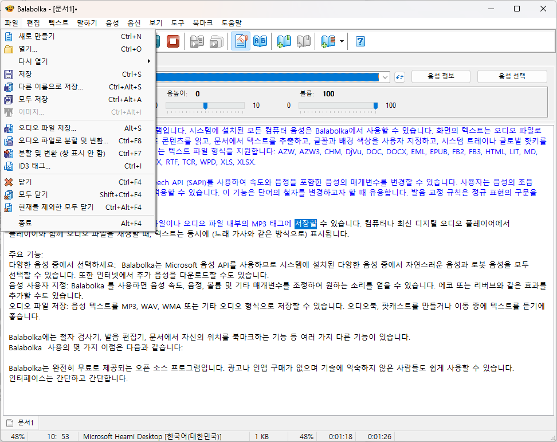
Task: Open help via the question mark icon
Action: coord(360,41)
